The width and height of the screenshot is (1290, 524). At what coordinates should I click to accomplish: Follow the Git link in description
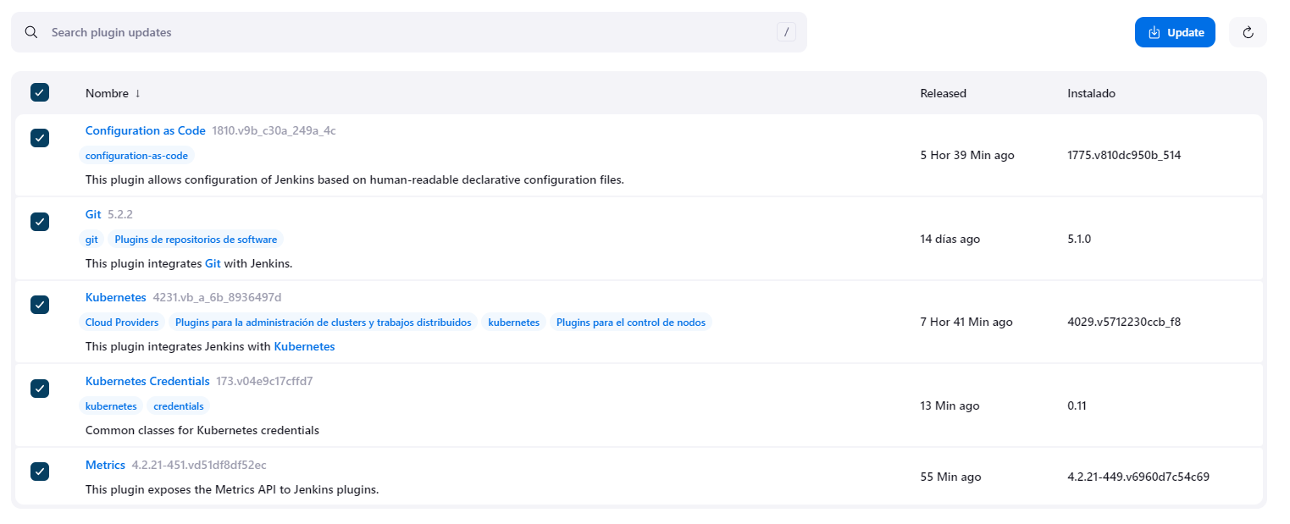pyautogui.click(x=213, y=263)
